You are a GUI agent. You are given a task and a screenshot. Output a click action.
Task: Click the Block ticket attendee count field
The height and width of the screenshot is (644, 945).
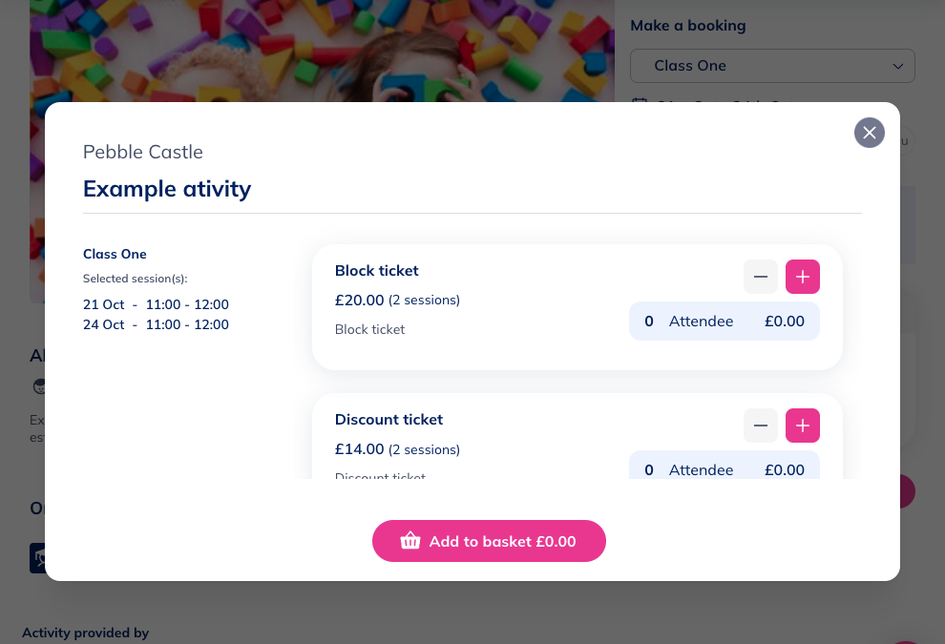click(x=649, y=322)
